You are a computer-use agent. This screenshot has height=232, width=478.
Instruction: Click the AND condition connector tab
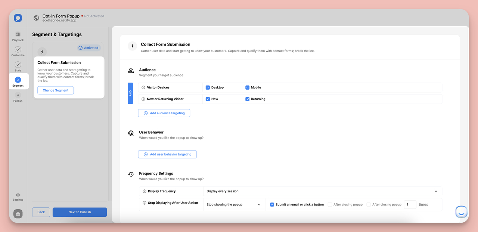(x=130, y=93)
